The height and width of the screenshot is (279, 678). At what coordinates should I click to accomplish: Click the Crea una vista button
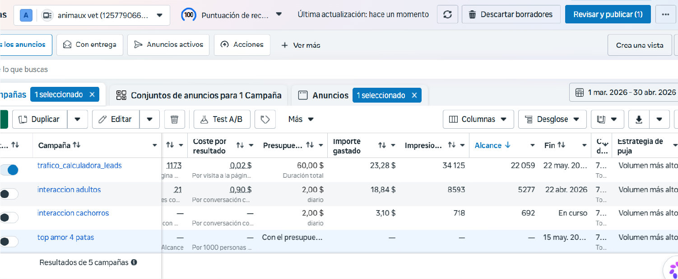pos(640,45)
